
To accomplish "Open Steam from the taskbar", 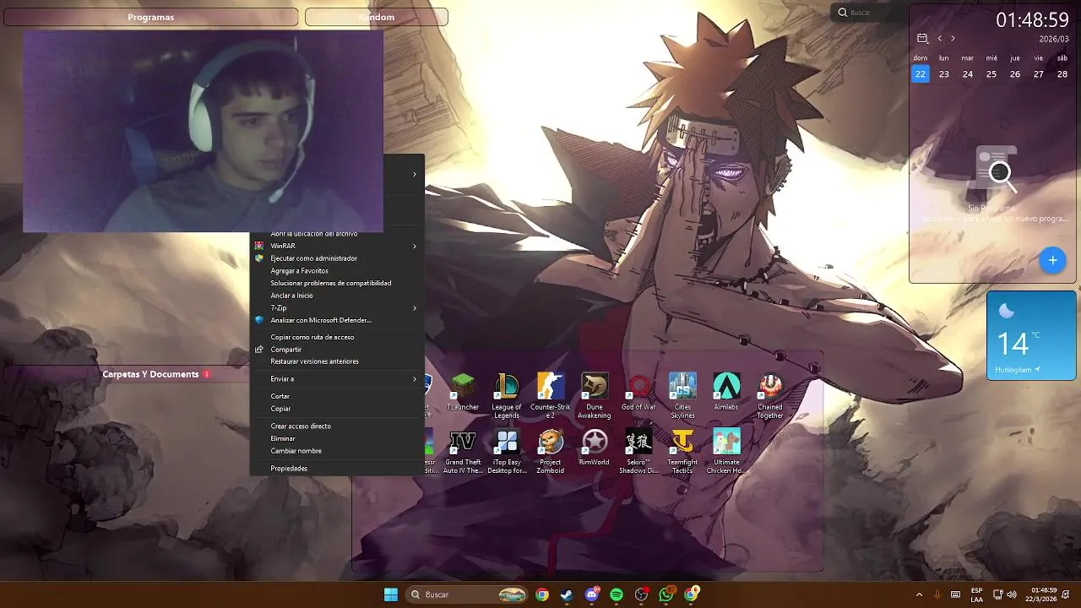I will [x=567, y=594].
